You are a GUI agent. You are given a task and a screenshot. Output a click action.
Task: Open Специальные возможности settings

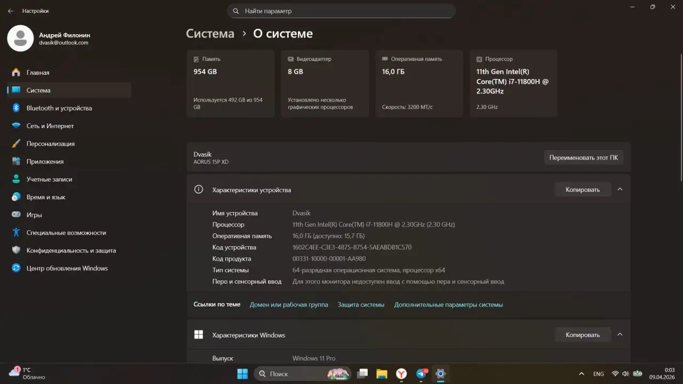(66, 233)
